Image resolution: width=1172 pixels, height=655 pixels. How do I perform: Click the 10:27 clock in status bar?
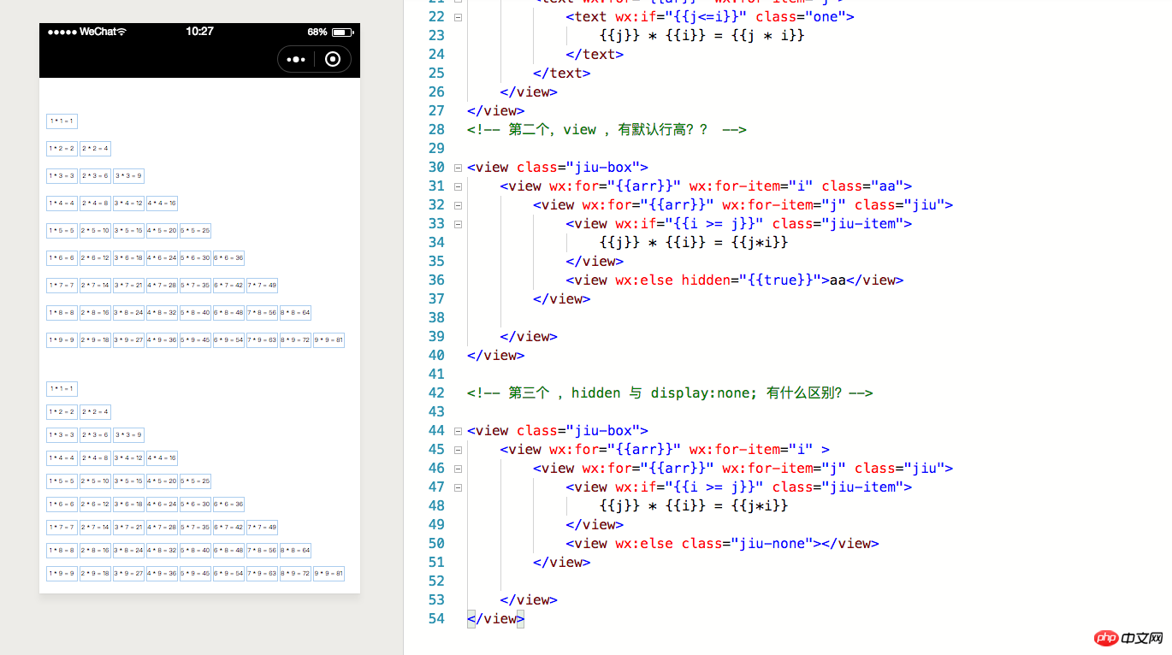199,32
